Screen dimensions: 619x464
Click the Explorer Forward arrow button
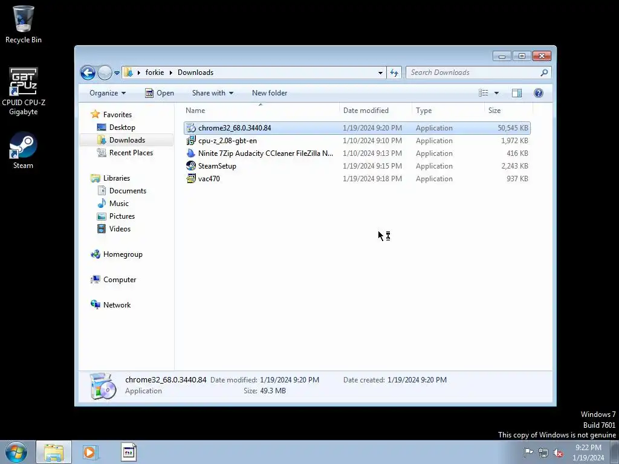pyautogui.click(x=105, y=72)
